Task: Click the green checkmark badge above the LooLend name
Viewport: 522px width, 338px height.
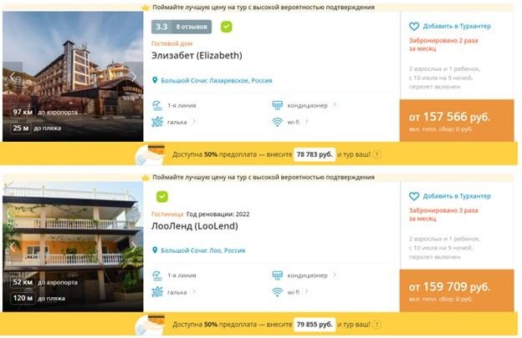Action: click(162, 197)
